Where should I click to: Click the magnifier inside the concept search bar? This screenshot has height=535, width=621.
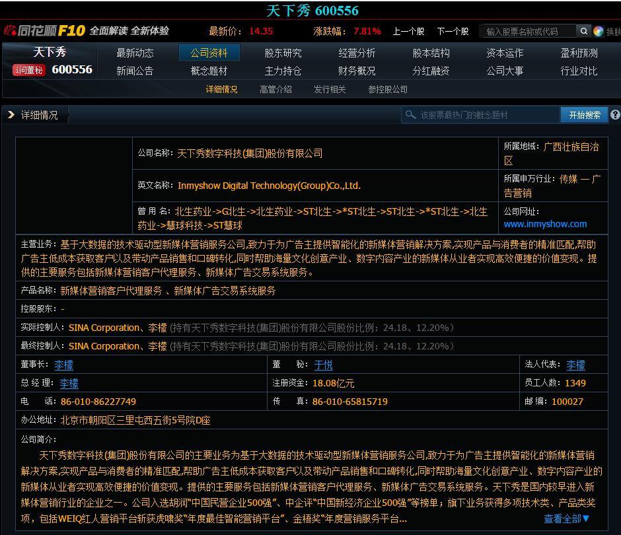412,114
